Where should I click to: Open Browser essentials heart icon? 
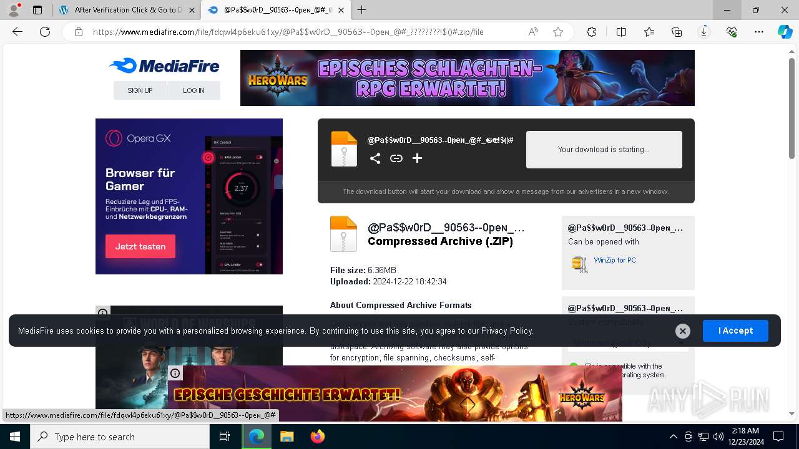pos(732,32)
